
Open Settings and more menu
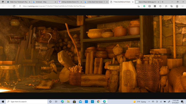click(183, 6)
